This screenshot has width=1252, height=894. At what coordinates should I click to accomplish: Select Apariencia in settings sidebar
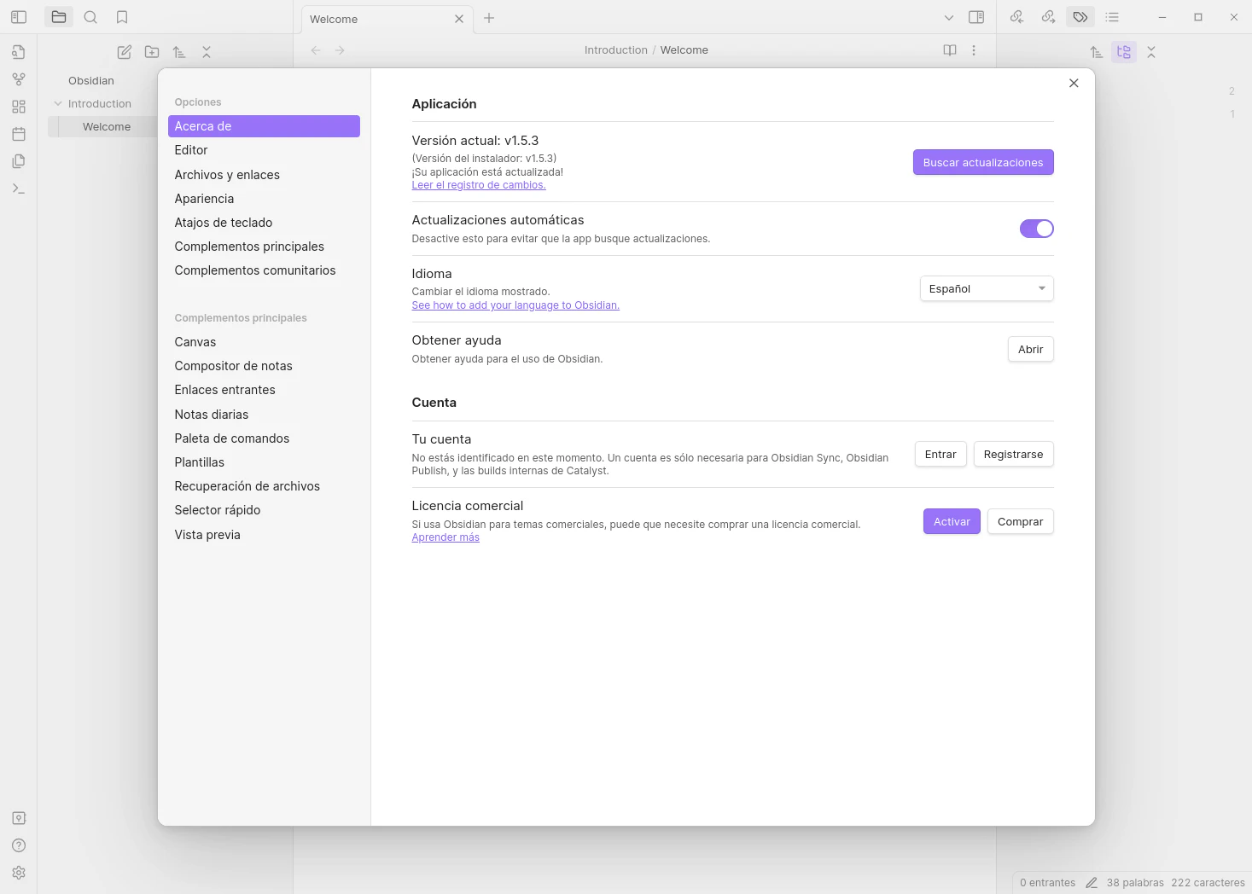point(204,199)
